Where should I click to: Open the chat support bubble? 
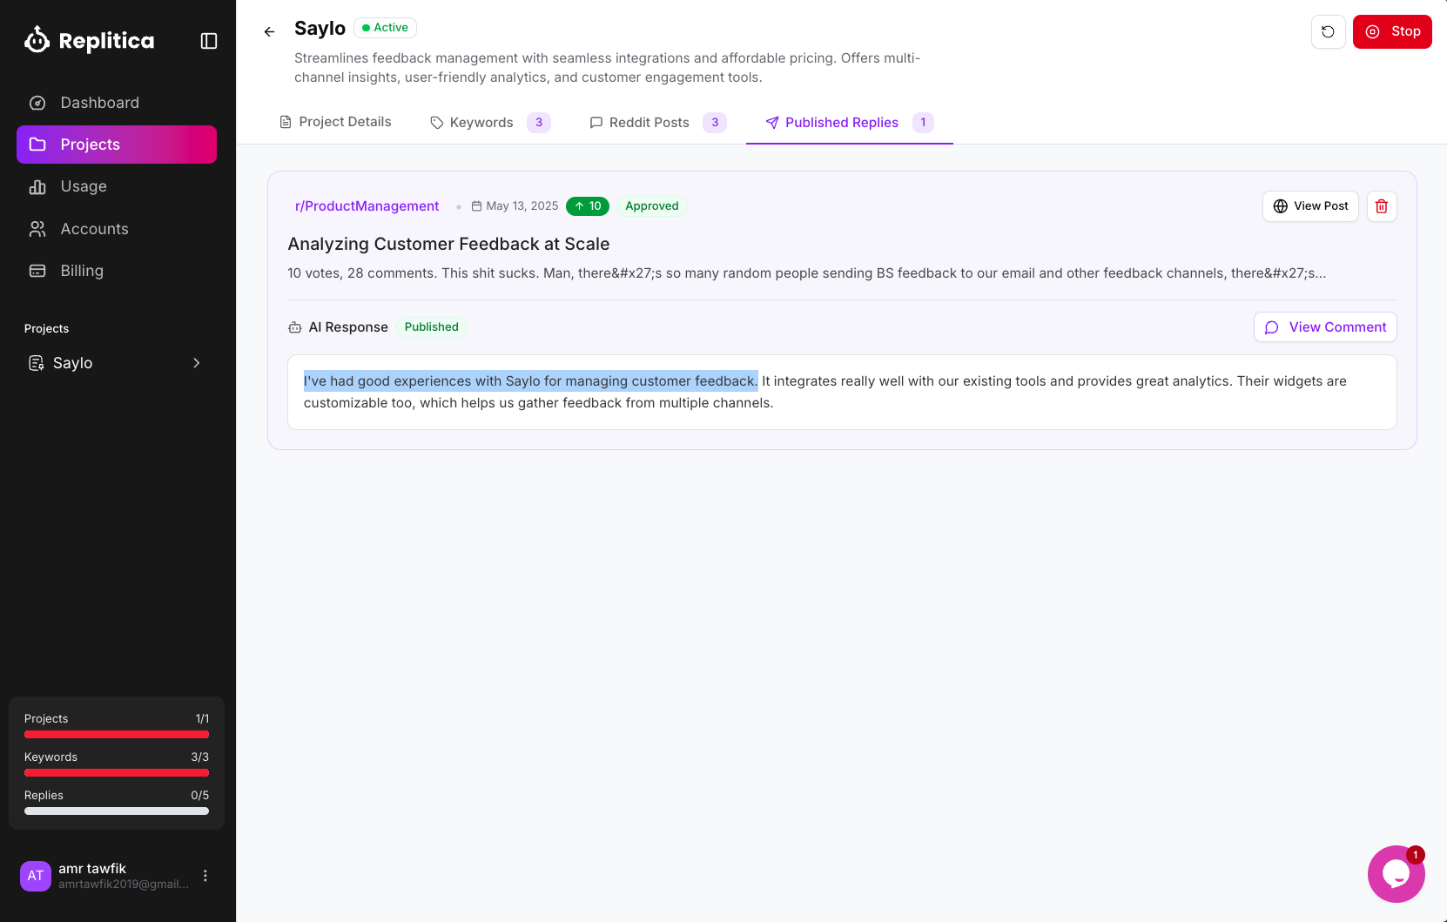1397,873
